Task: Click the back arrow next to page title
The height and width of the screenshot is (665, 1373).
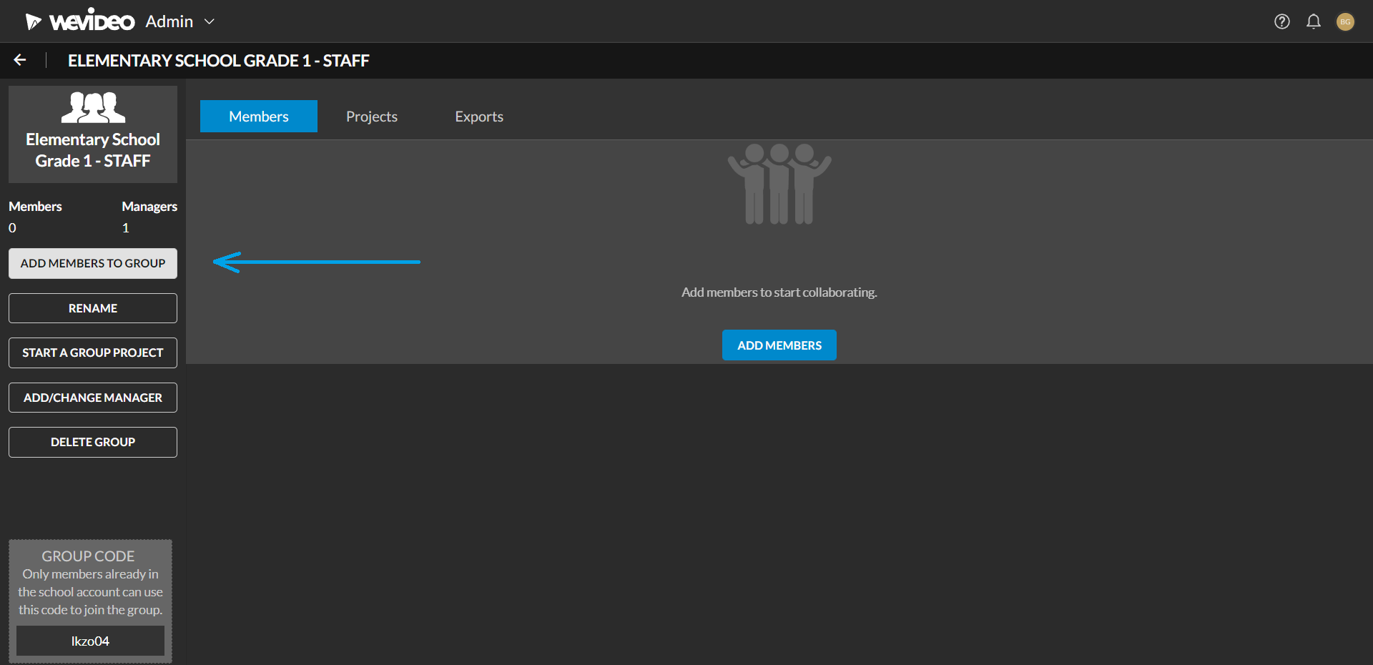Action: pyautogui.click(x=19, y=60)
